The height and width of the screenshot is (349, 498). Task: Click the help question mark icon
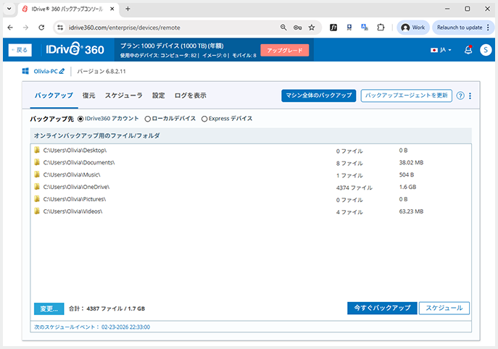click(x=460, y=96)
